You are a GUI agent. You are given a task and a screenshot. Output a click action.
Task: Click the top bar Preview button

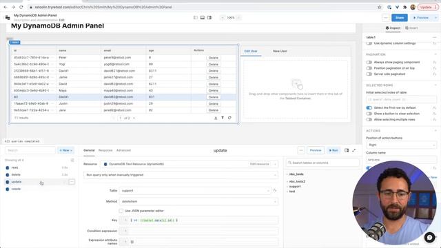tap(421, 18)
